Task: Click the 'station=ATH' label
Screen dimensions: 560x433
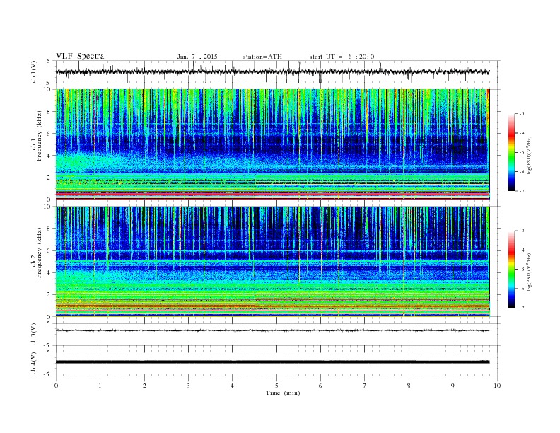Action: (262, 57)
